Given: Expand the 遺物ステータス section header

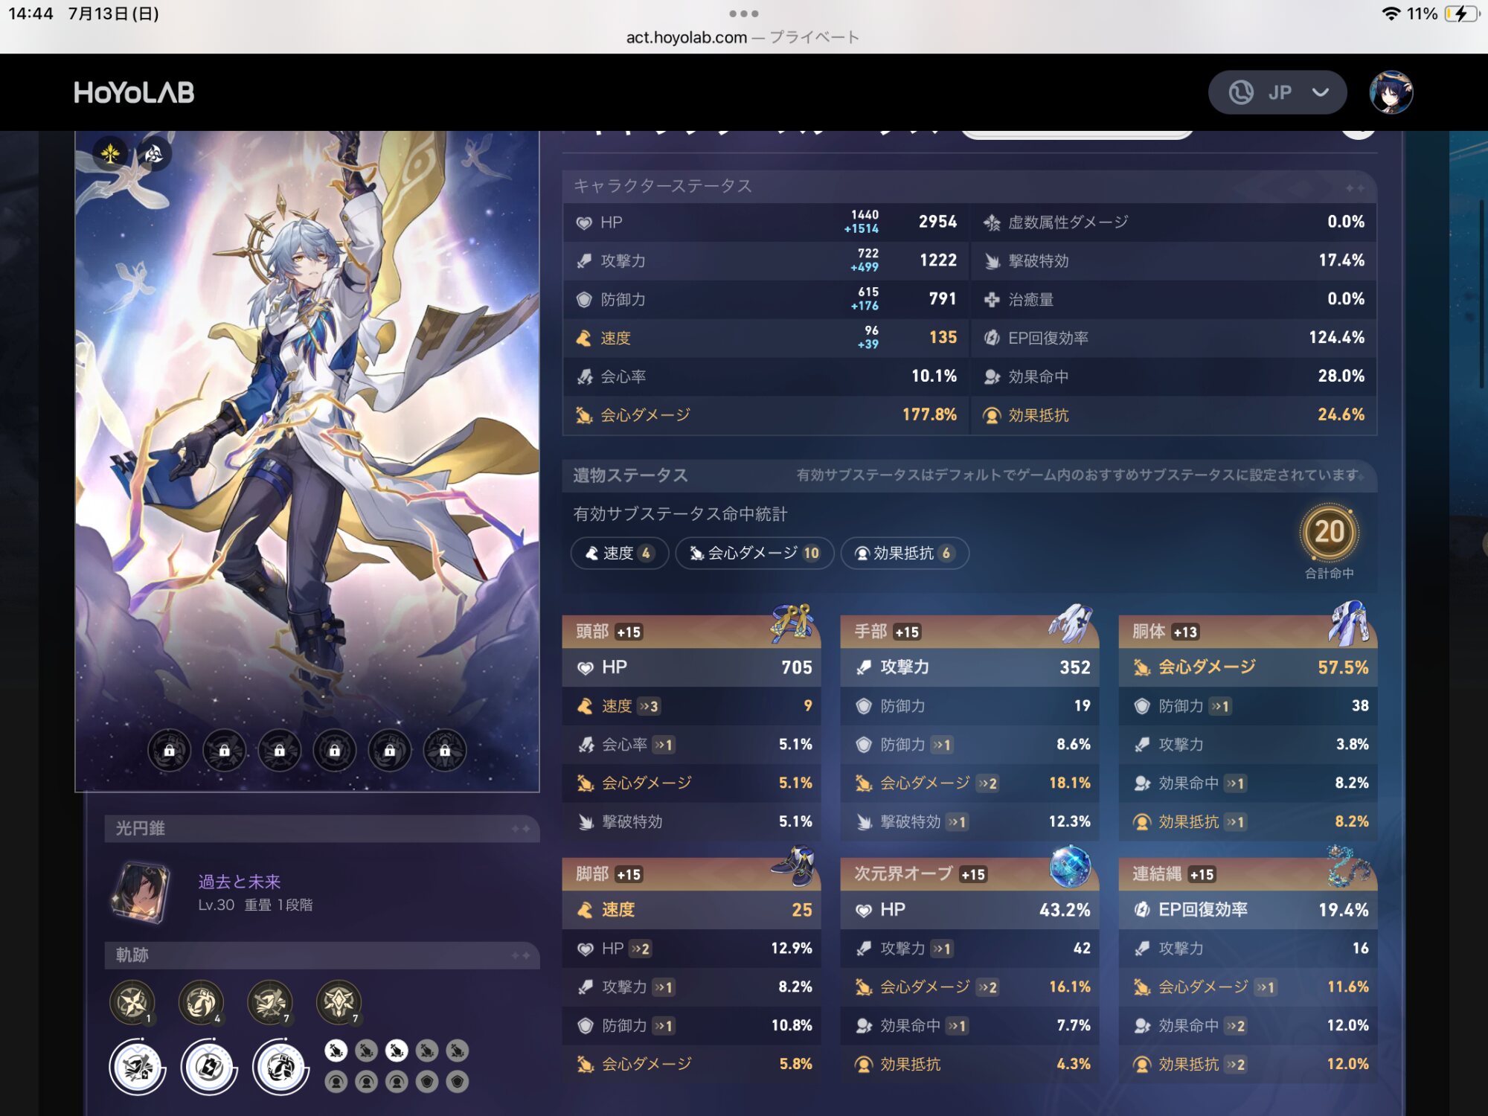Looking at the screenshot, I should click(969, 475).
